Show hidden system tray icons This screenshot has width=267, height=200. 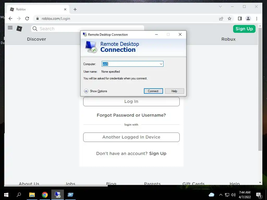pyautogui.click(x=221, y=195)
